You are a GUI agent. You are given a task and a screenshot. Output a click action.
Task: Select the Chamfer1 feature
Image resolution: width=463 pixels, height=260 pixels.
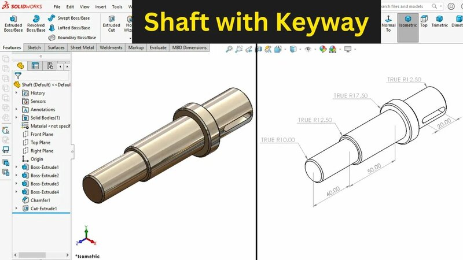tap(36, 200)
